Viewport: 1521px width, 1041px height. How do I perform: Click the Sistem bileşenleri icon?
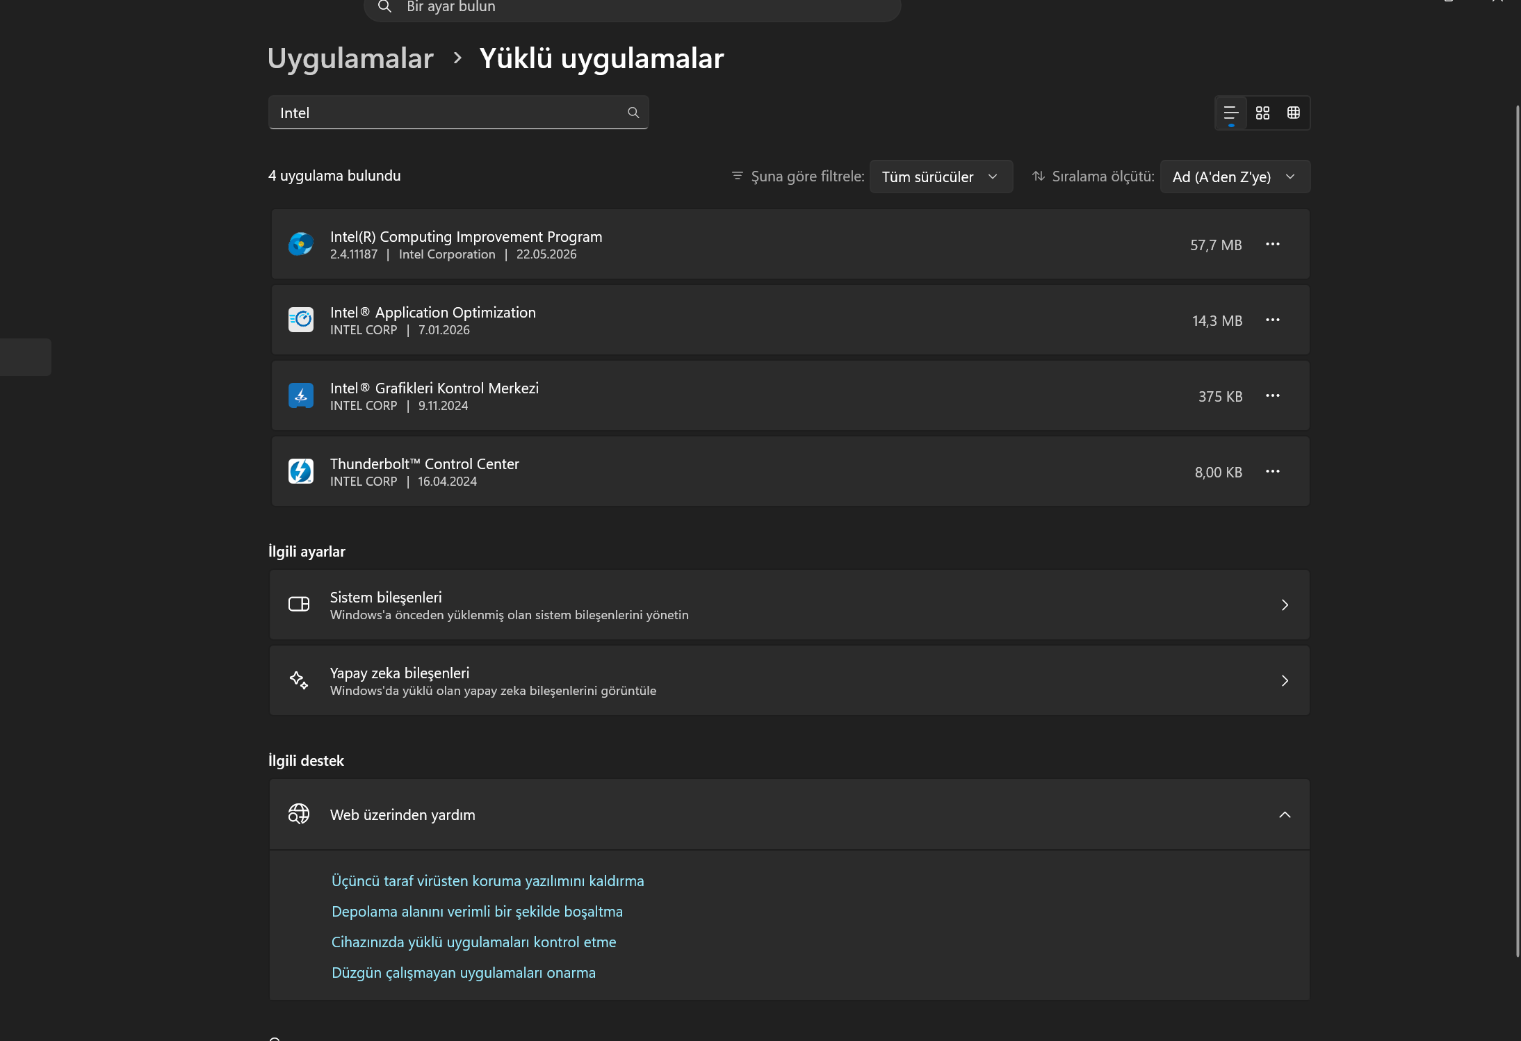[299, 604]
